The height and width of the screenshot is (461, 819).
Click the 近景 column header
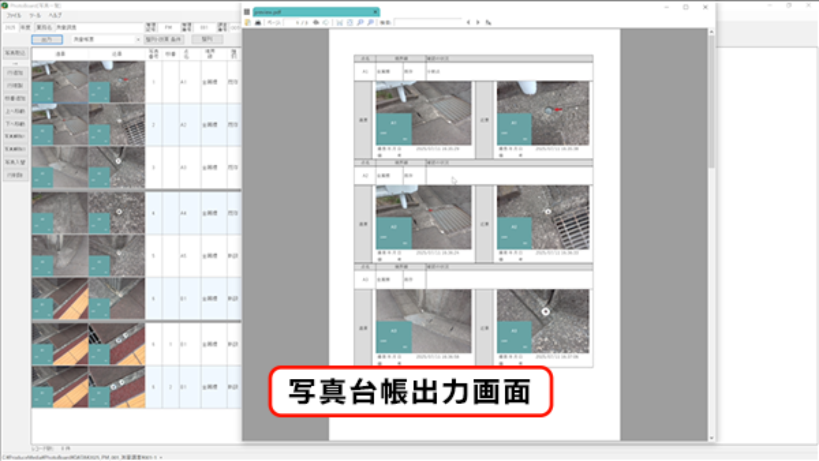[x=117, y=54]
